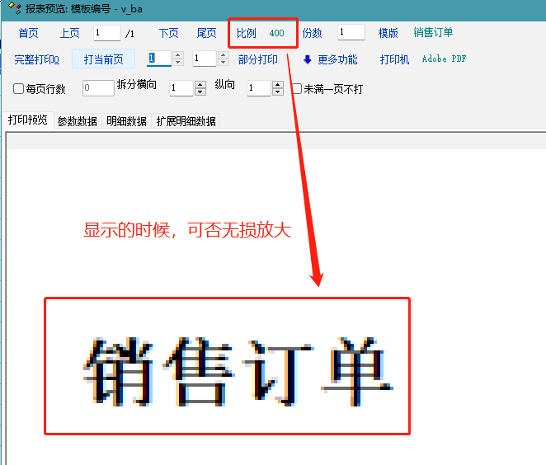Increase the start page spinner before 部分打印
The image size is (546, 465).
(177, 55)
